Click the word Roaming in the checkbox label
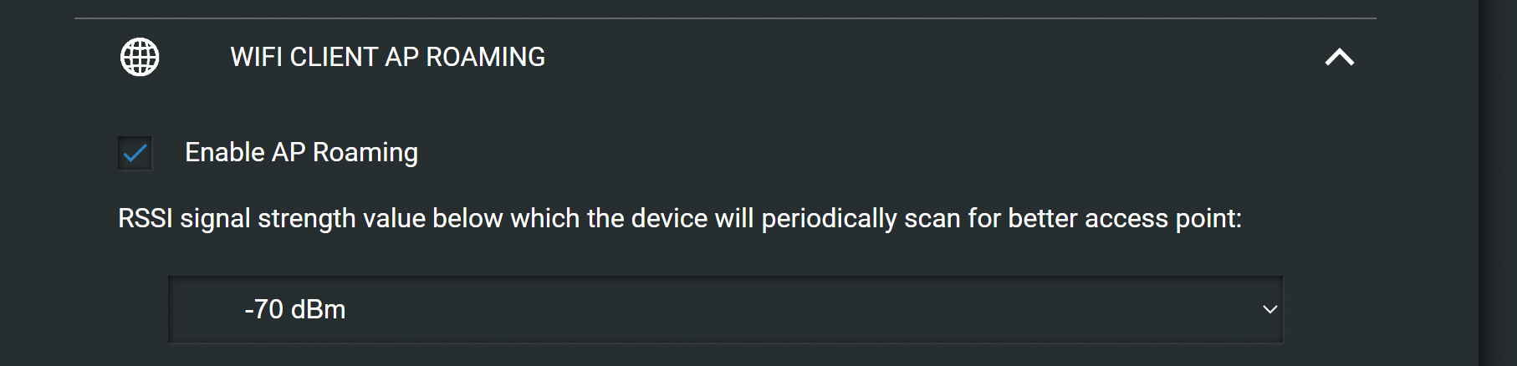Image resolution: width=1517 pixels, height=366 pixels. [x=365, y=153]
